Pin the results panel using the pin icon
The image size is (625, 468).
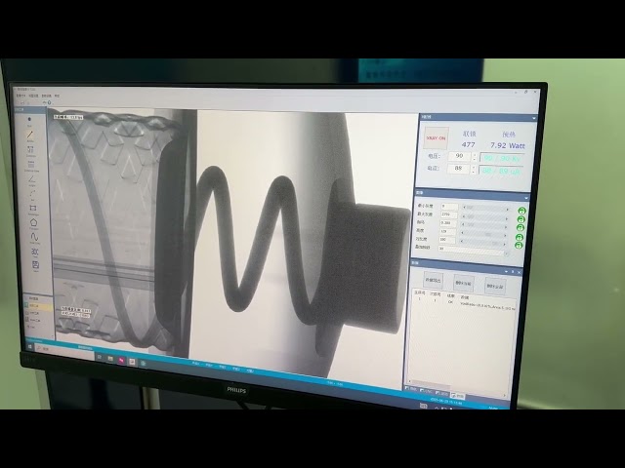point(513,272)
